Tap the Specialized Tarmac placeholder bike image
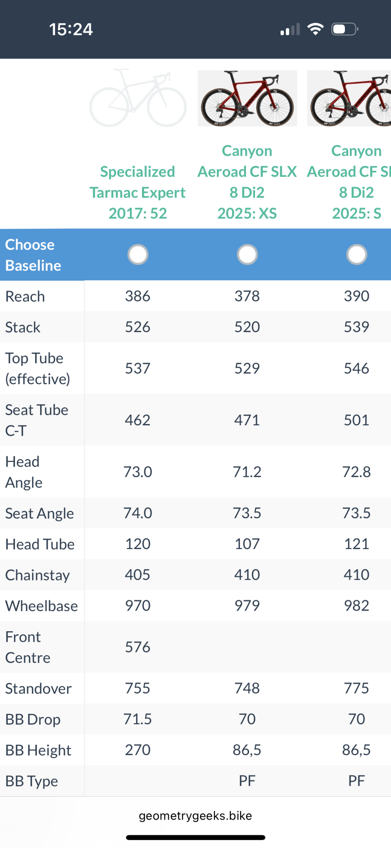The width and height of the screenshot is (391, 848). click(x=138, y=98)
